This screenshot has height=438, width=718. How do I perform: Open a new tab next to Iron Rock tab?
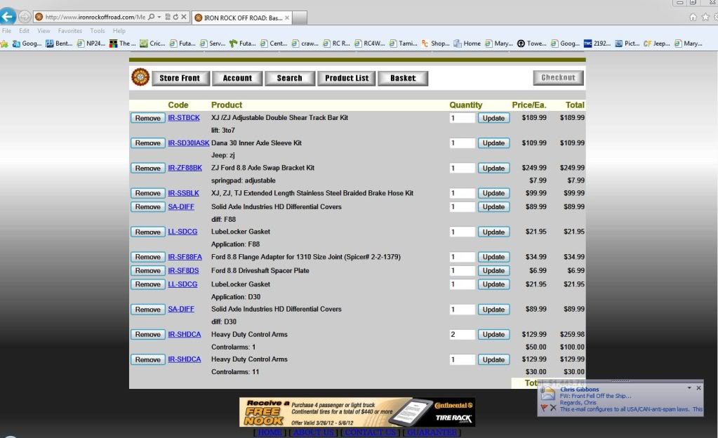[300, 18]
